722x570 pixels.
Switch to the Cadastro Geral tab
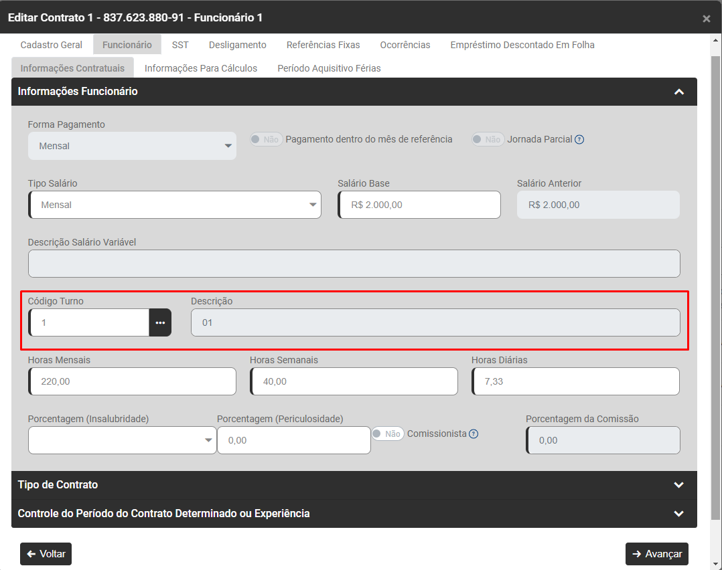coord(52,45)
